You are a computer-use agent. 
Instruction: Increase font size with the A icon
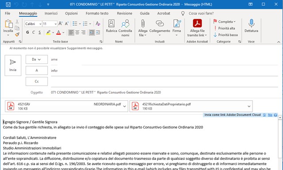(61, 23)
